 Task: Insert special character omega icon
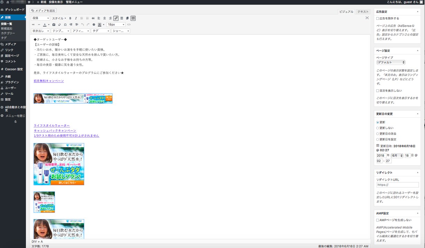(x=65, y=25)
